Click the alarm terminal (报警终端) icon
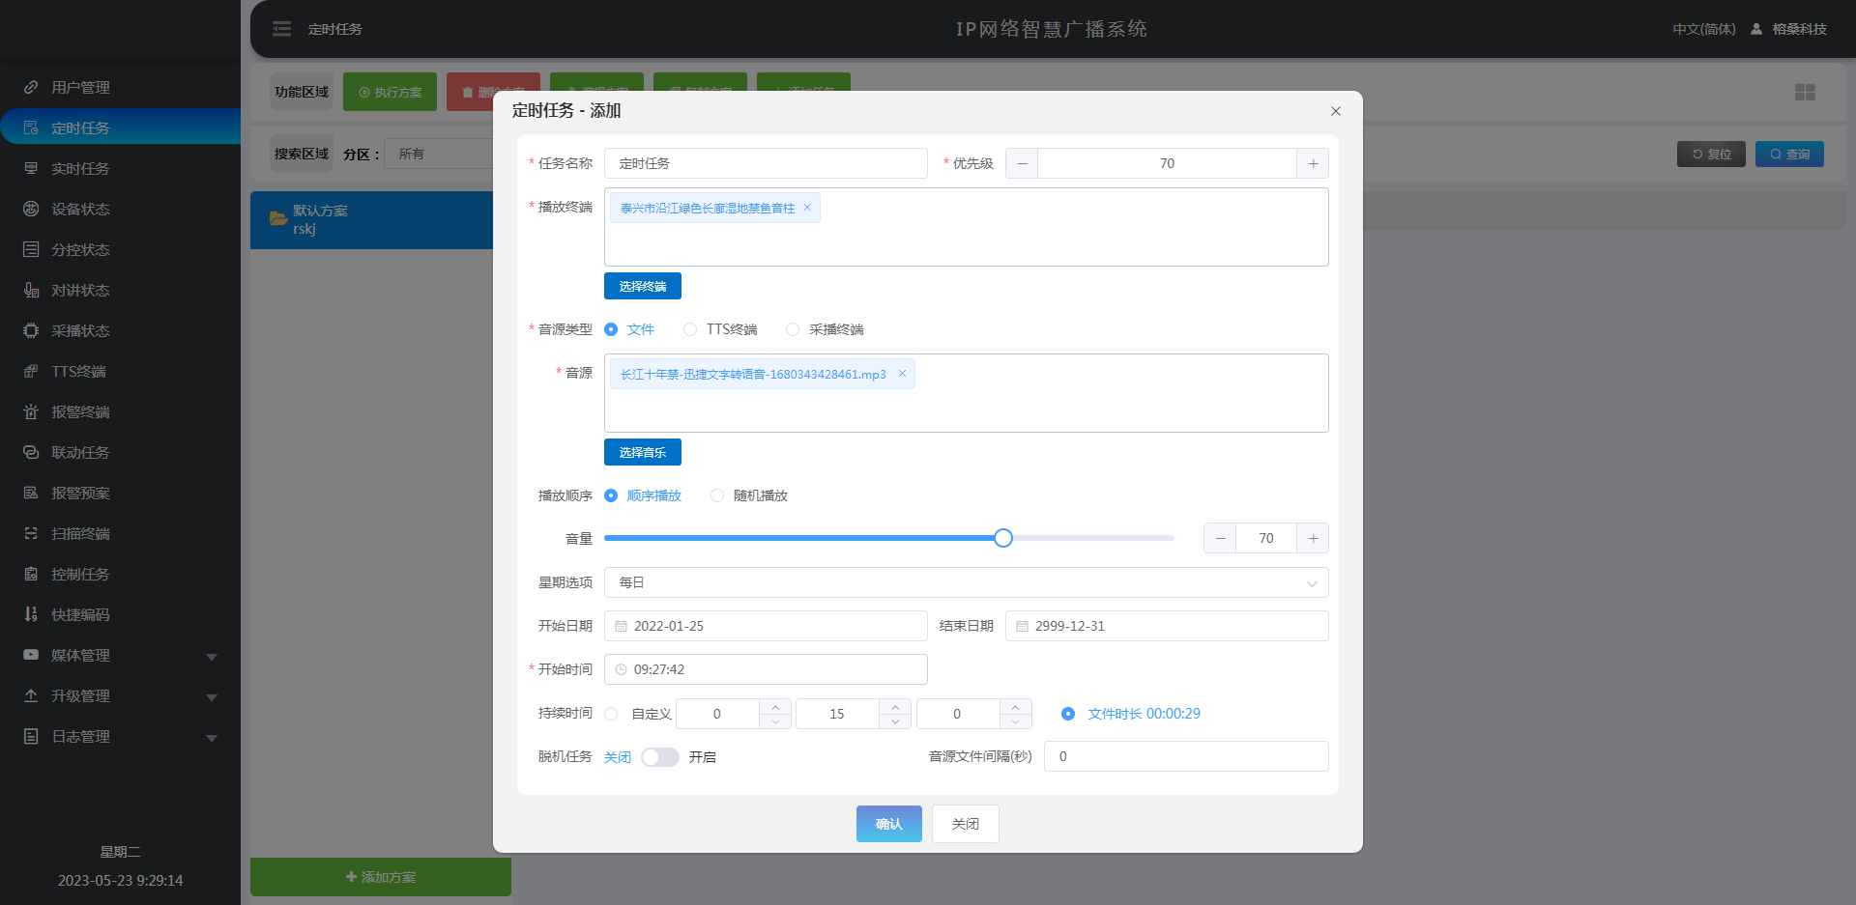Viewport: 1856px width, 905px height. point(31,411)
